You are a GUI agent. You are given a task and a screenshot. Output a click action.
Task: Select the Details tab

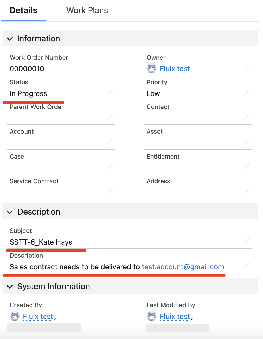click(23, 10)
